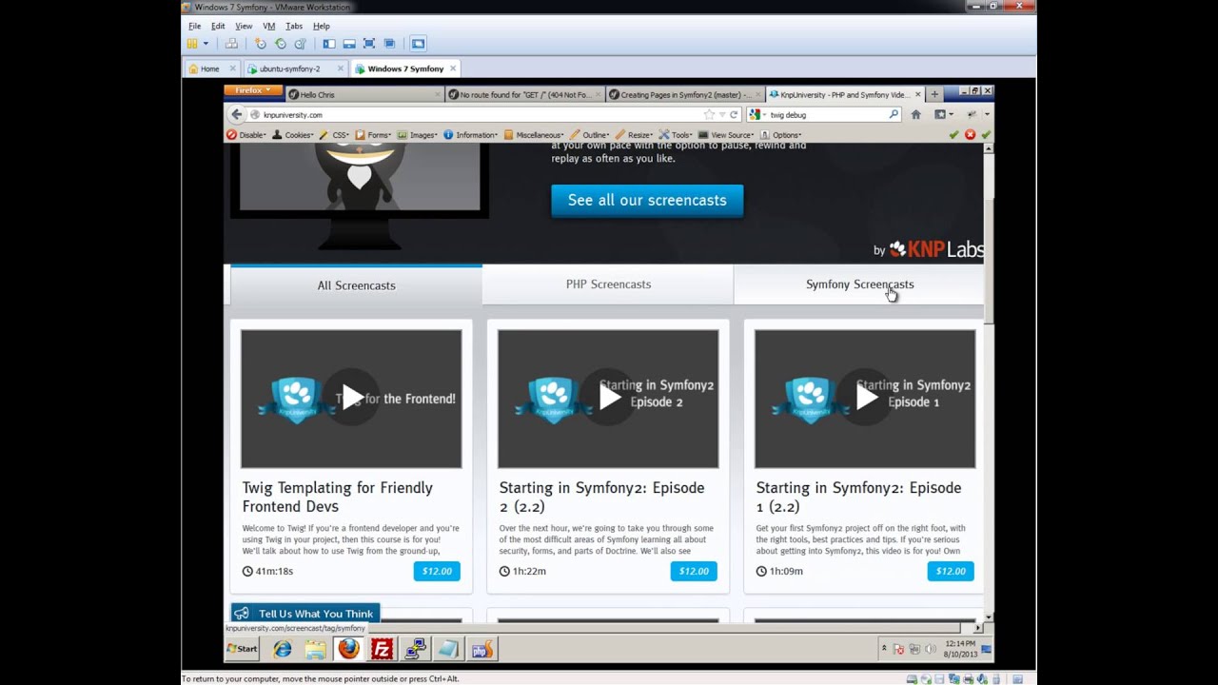Click the send Ctrl+Alt+Del icon in VMware toolbar
The image size is (1218, 685).
point(231,44)
